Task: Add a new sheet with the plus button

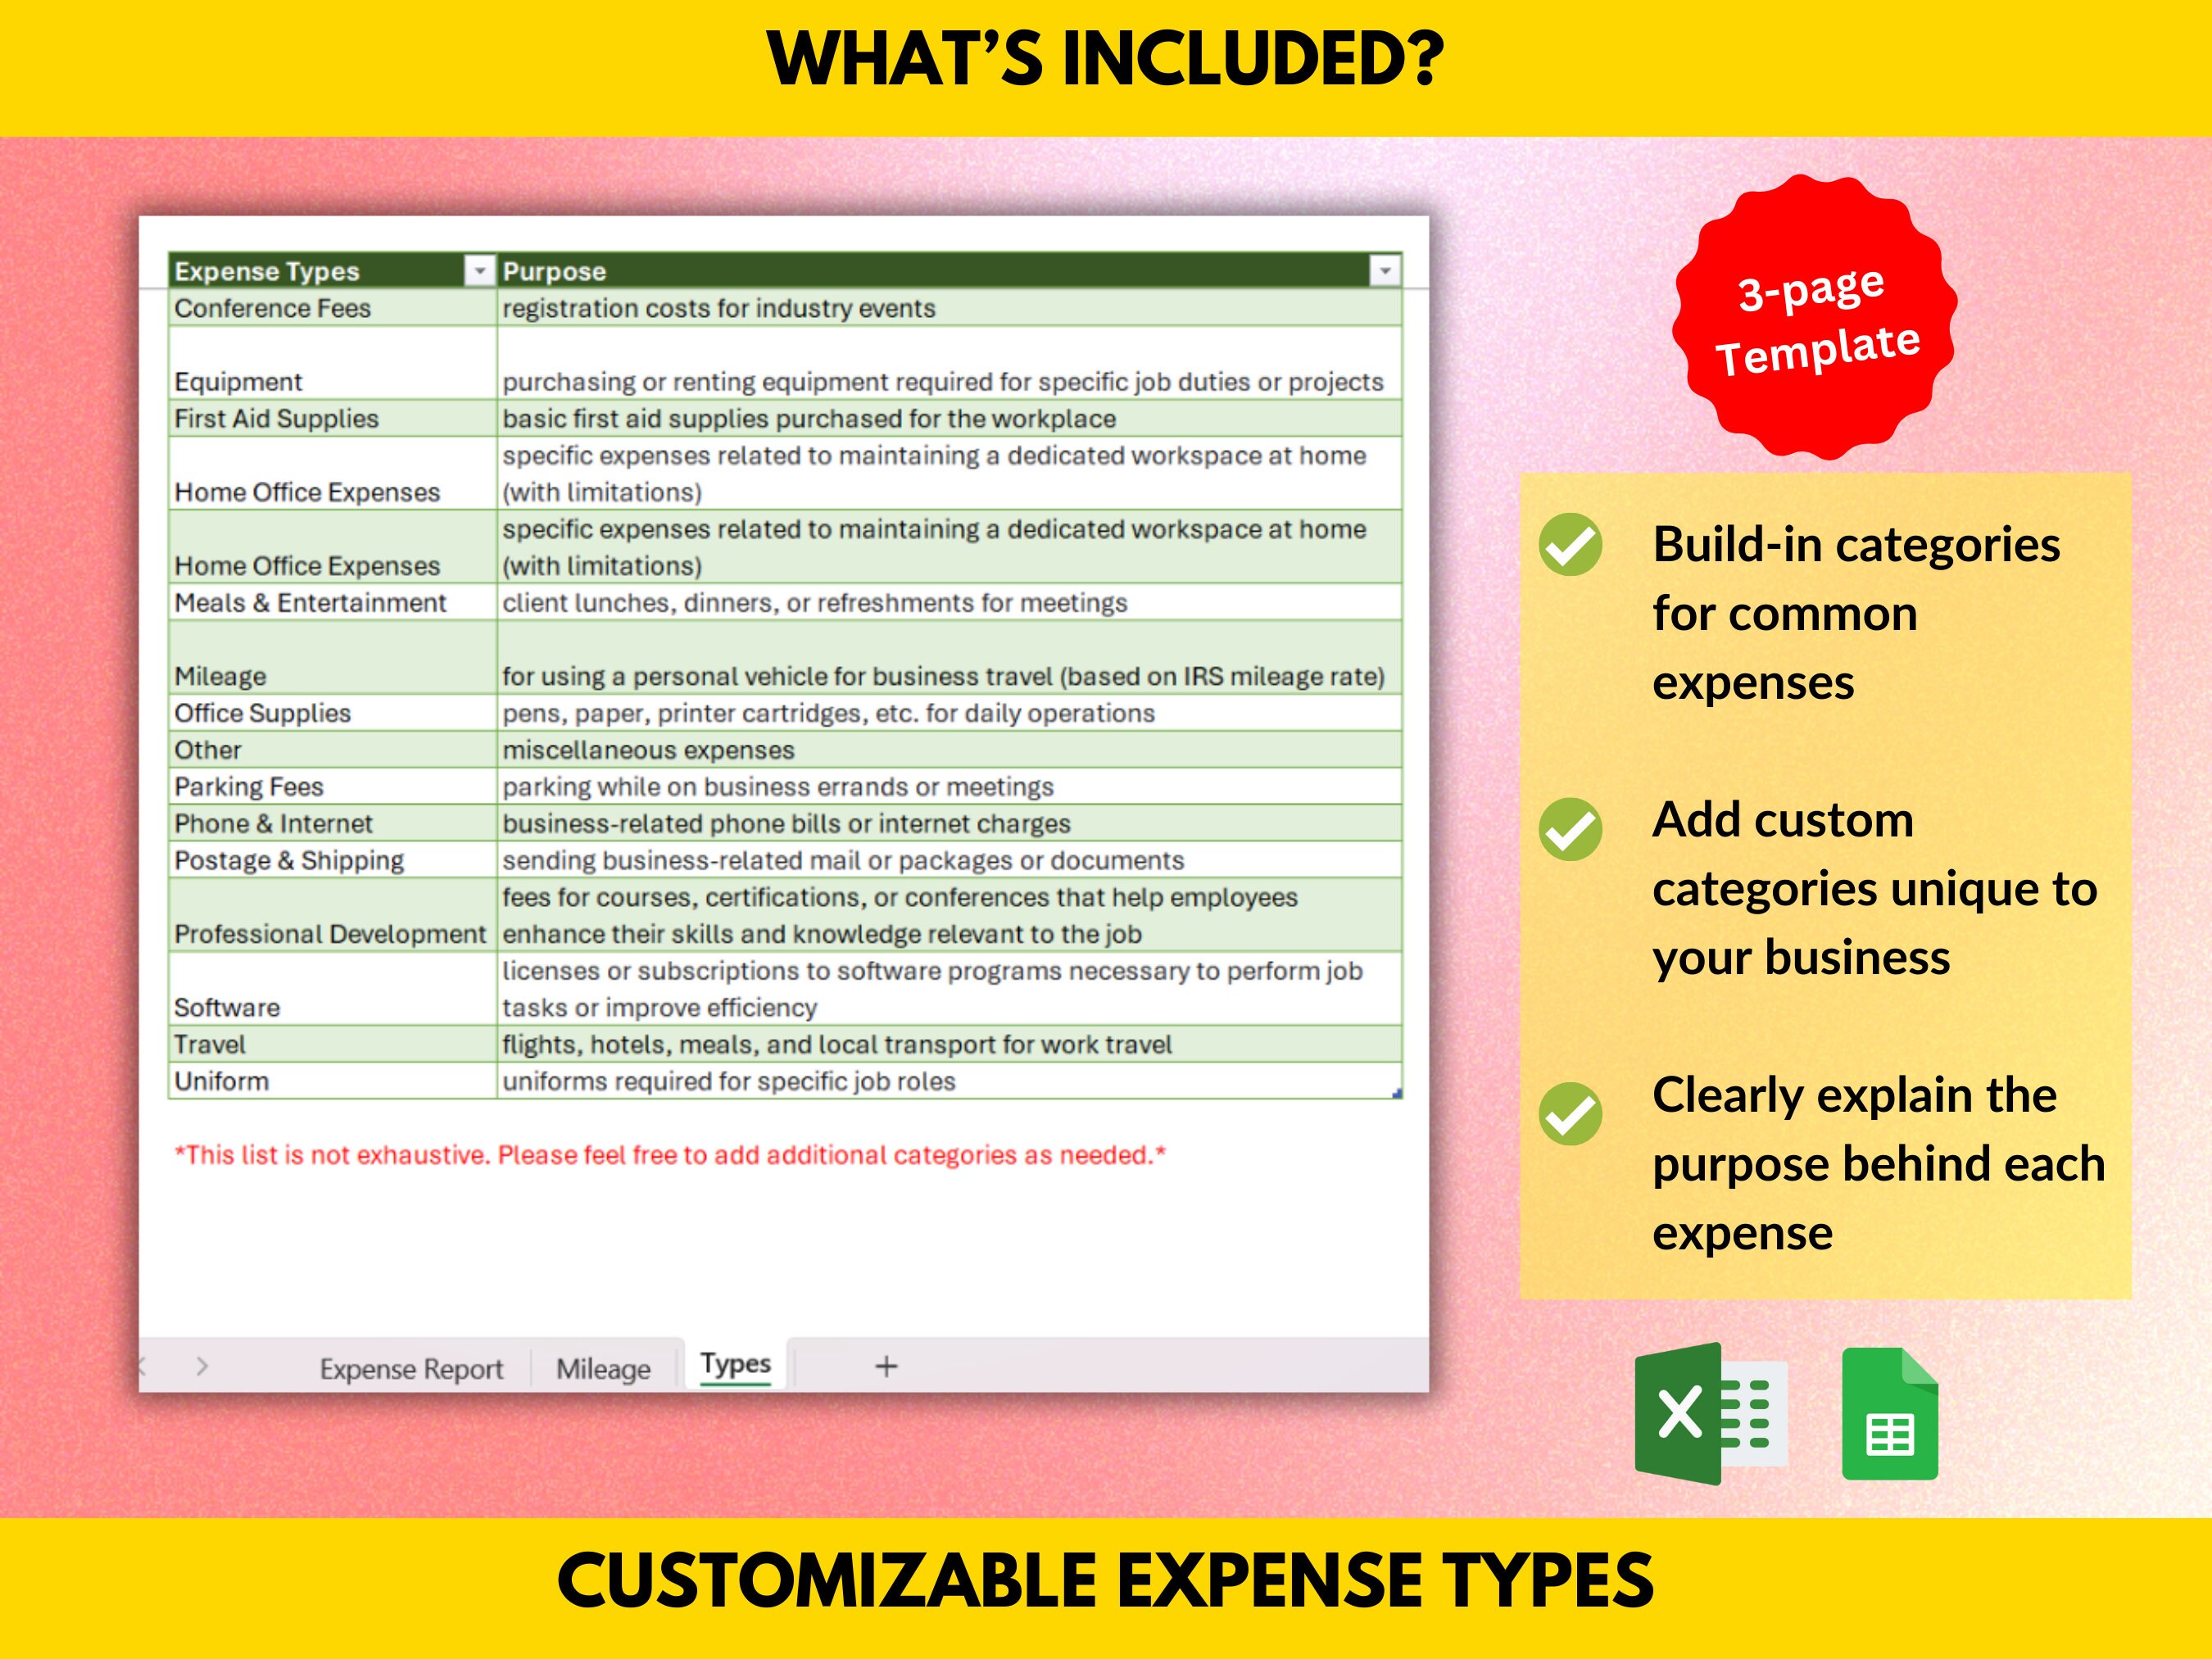Action: pos(884,1367)
